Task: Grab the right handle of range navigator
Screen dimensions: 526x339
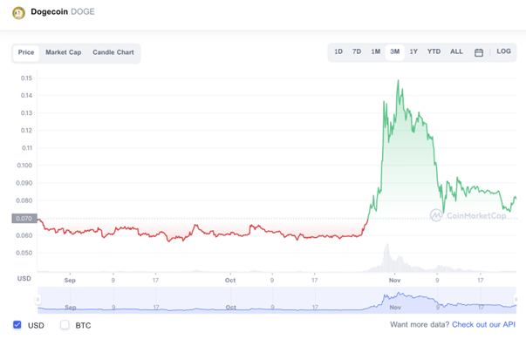Action: [x=516, y=299]
